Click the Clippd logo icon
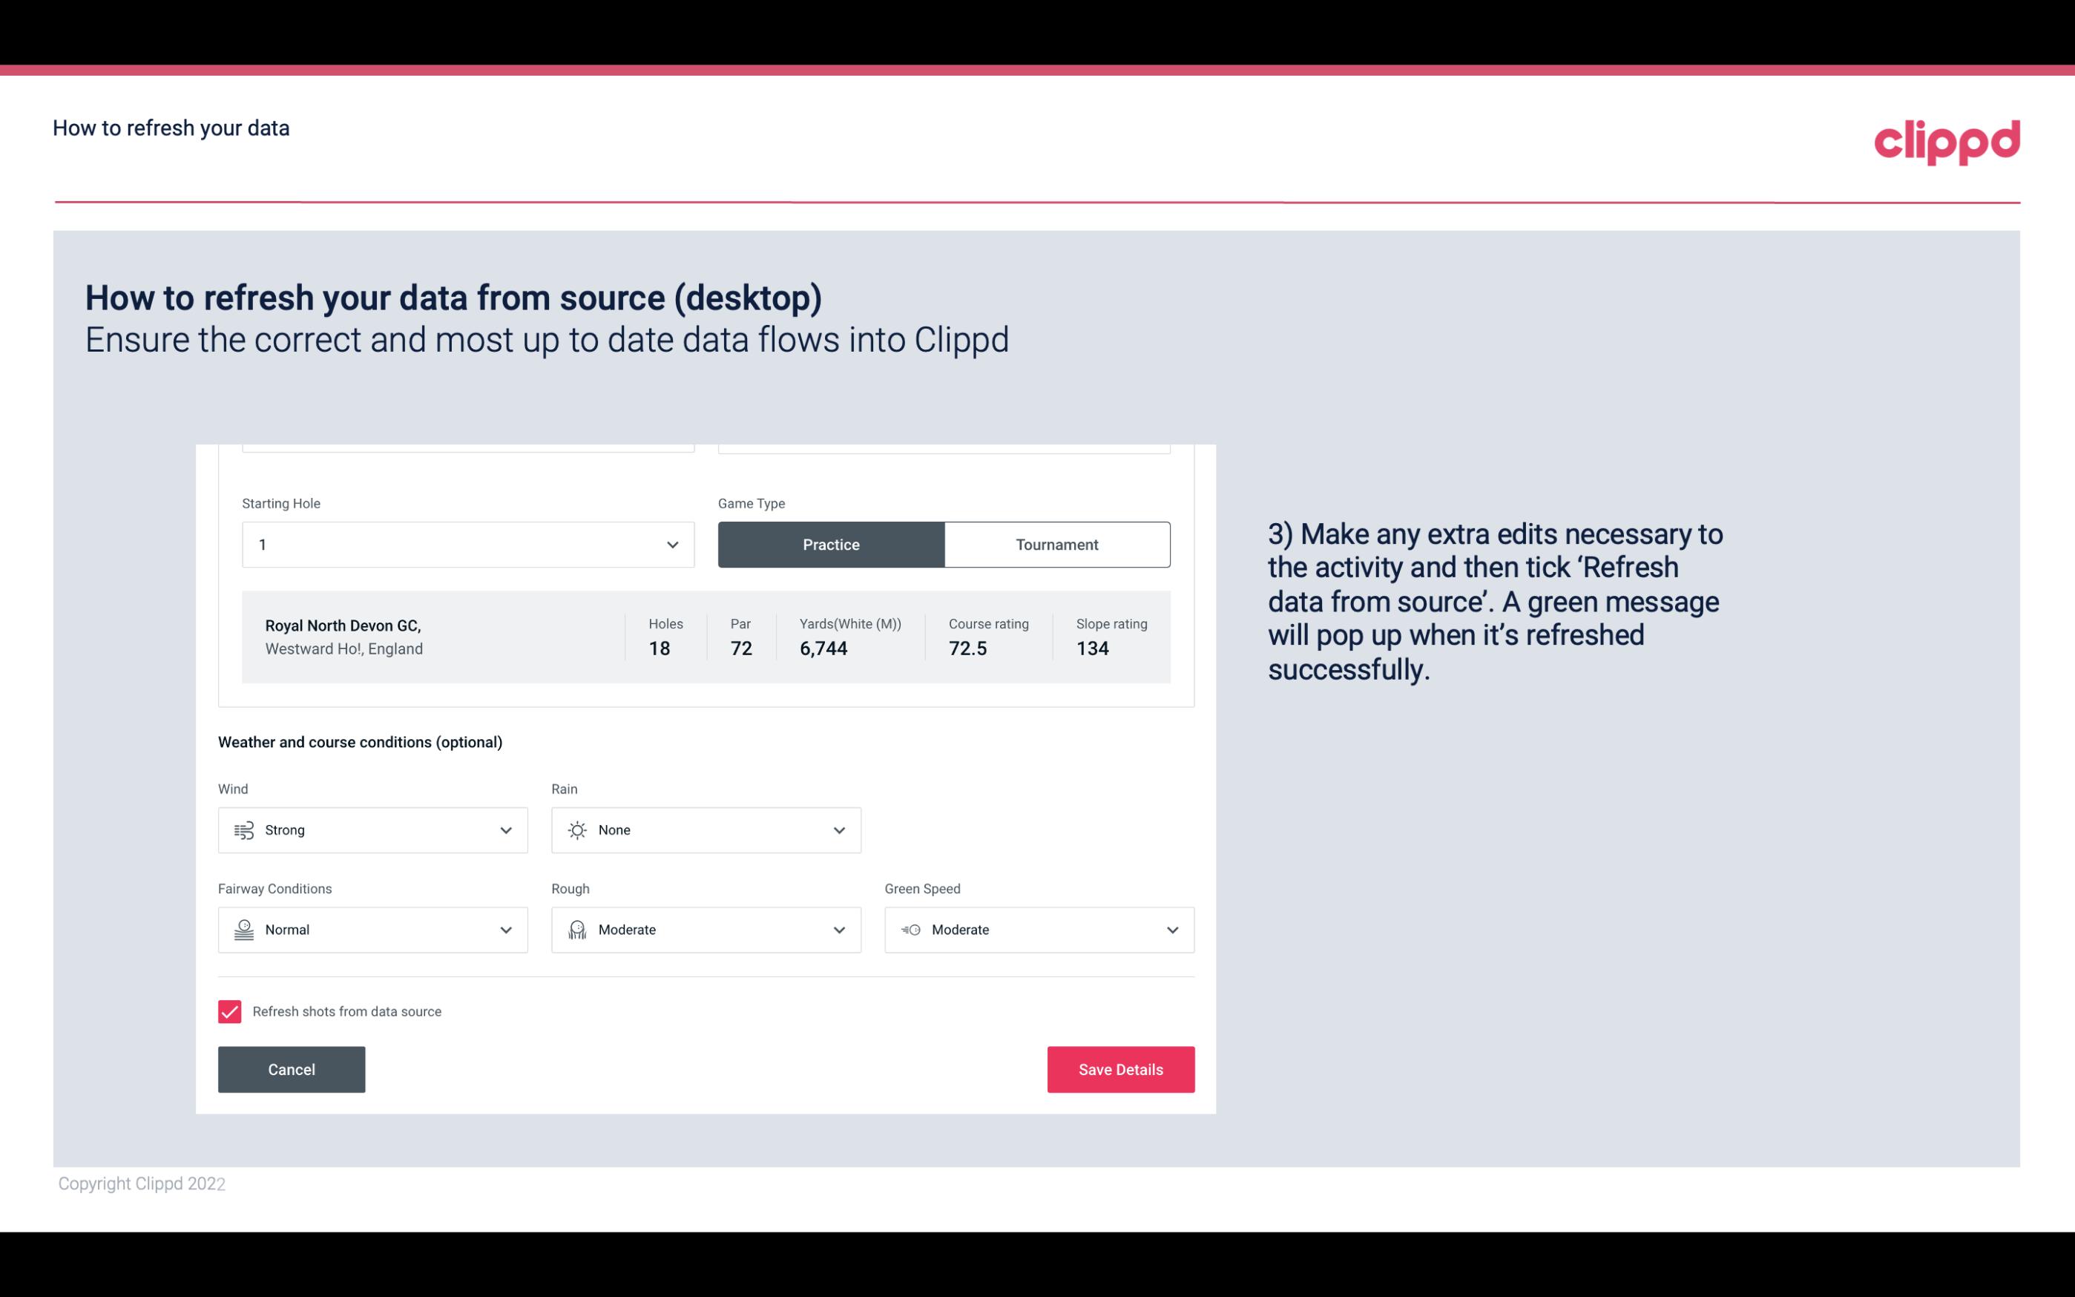2075x1297 pixels. [x=1948, y=140]
